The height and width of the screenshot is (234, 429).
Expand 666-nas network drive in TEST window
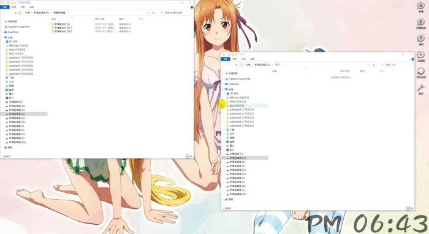[x=224, y=97]
